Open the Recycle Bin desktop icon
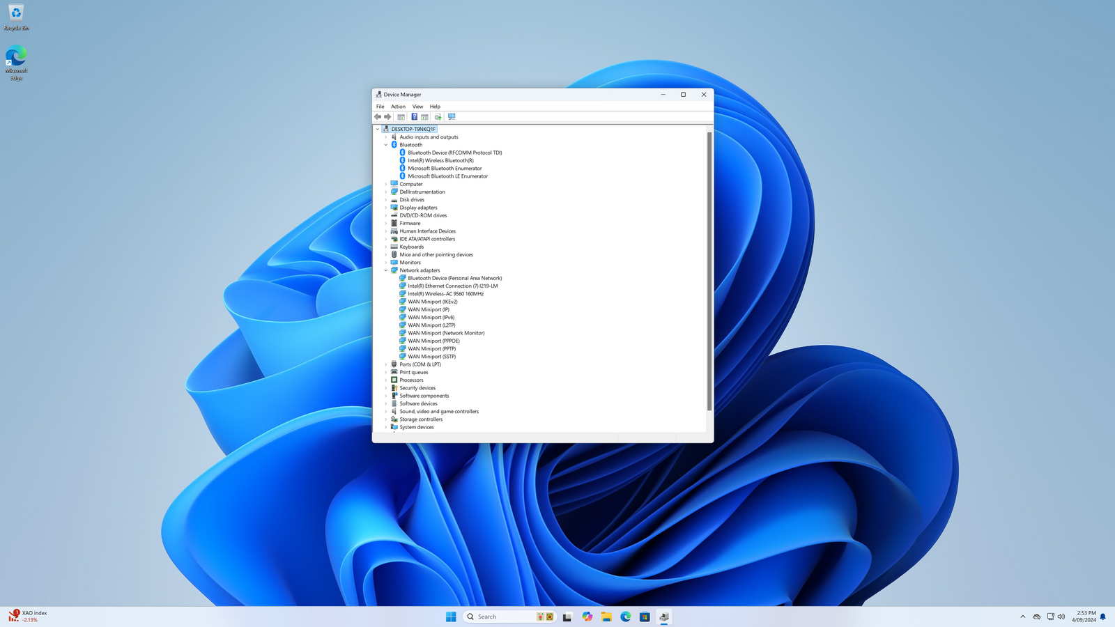This screenshot has width=1115, height=627. coord(16,17)
